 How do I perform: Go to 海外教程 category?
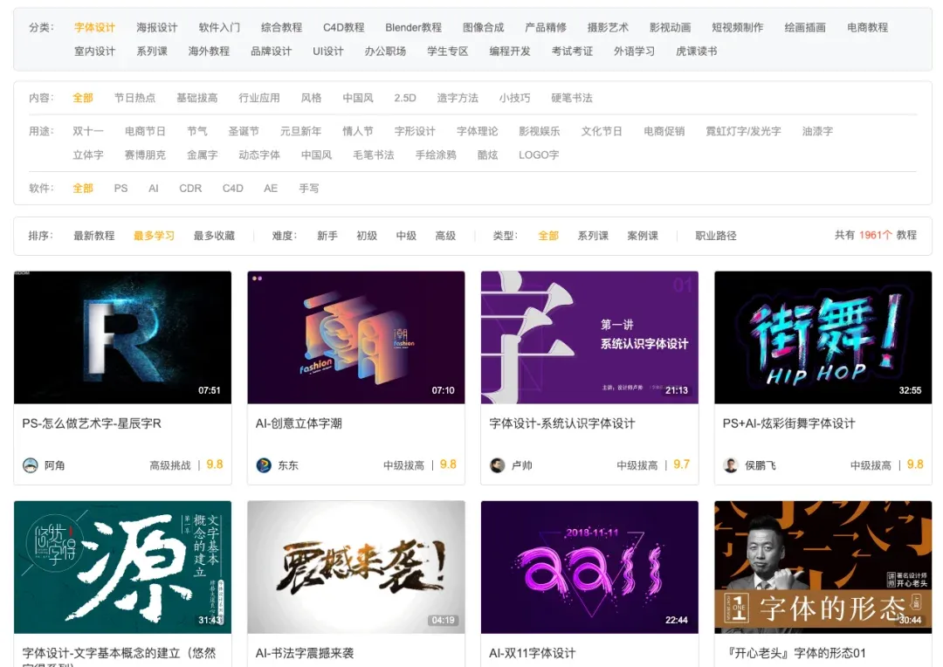(209, 52)
